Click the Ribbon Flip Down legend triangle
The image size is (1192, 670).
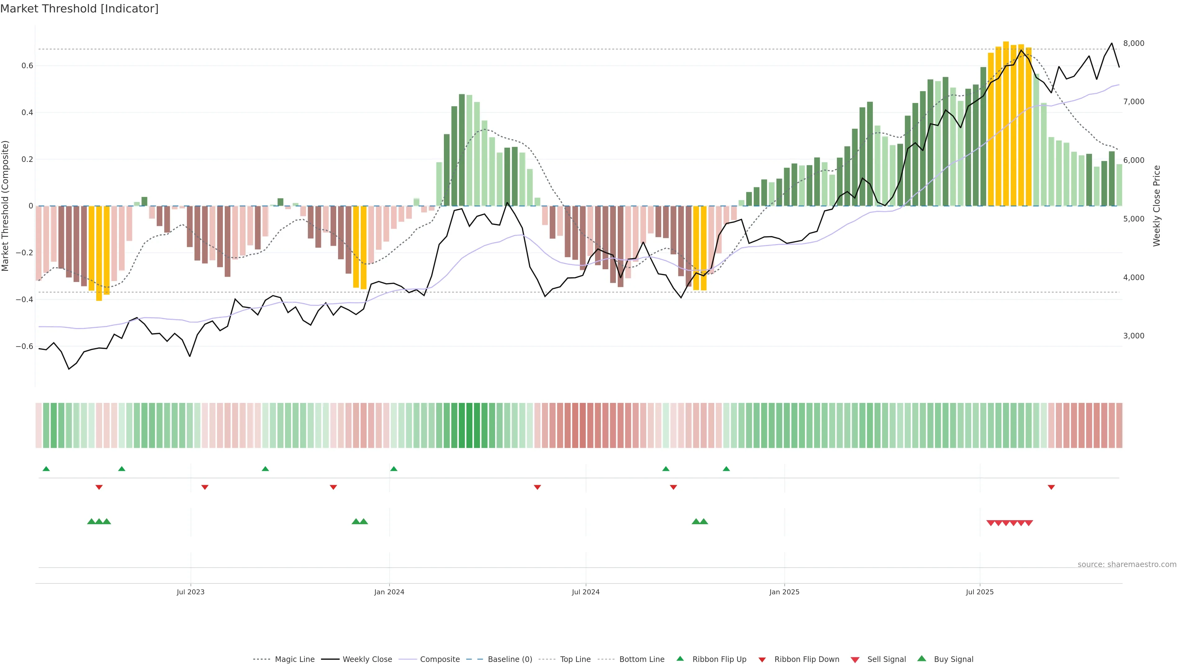click(762, 660)
